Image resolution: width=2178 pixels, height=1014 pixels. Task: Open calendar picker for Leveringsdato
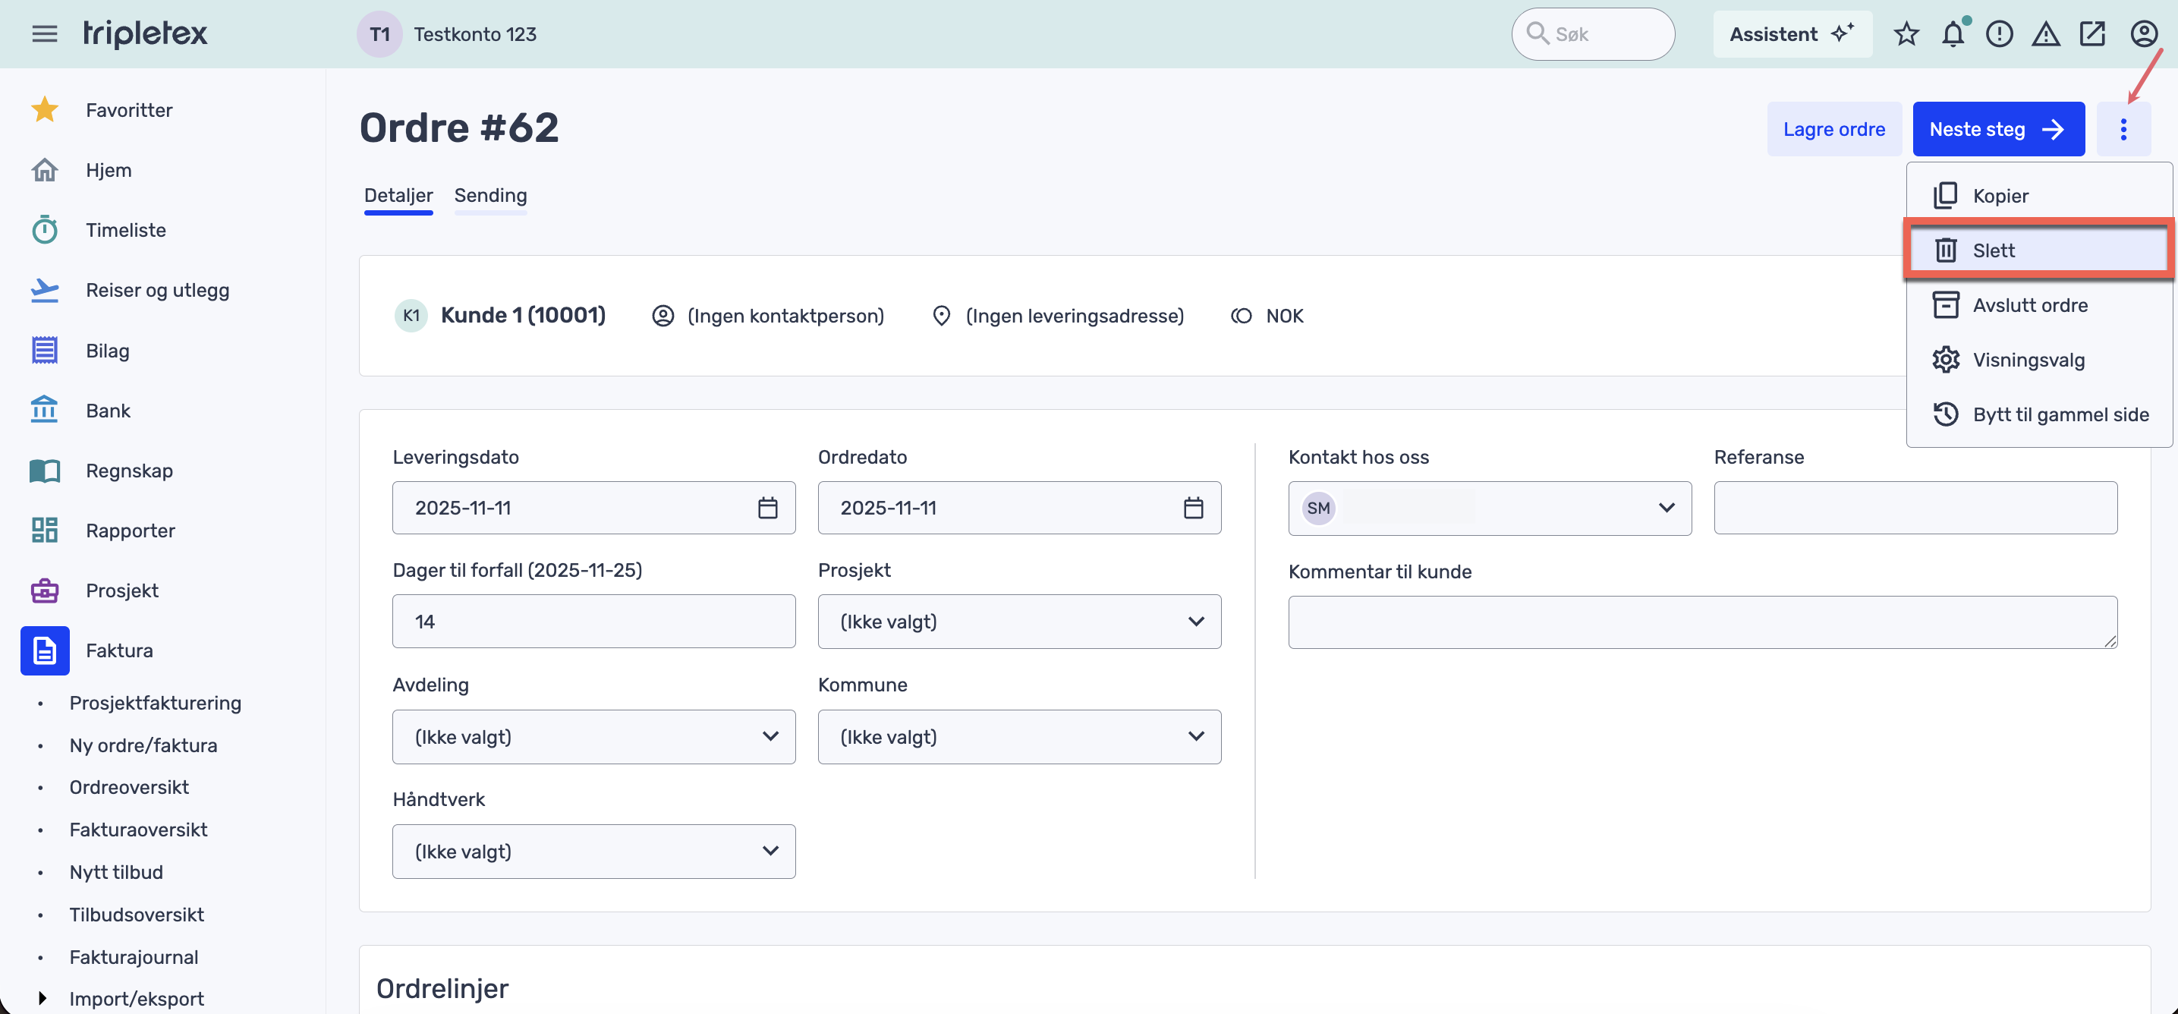767,508
